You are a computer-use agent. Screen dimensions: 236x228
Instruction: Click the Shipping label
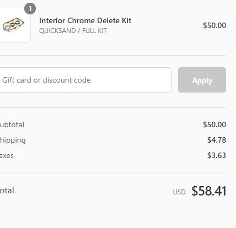click(13, 140)
